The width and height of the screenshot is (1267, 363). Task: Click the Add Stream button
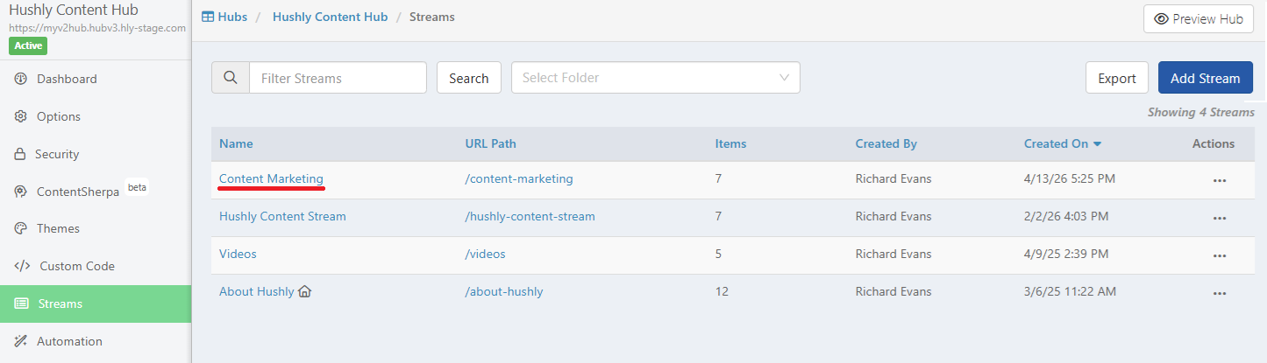pyautogui.click(x=1205, y=78)
